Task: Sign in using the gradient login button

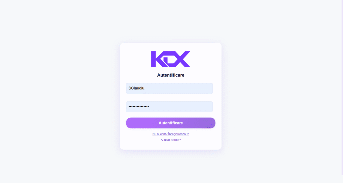Action: pyautogui.click(x=170, y=123)
